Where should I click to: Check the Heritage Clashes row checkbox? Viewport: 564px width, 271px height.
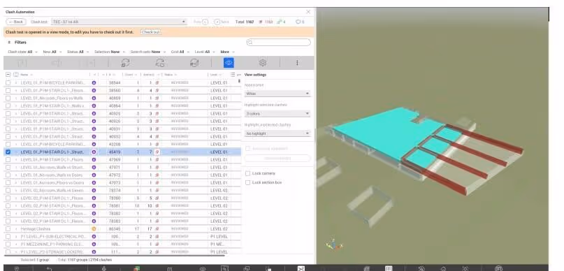(x=8, y=229)
